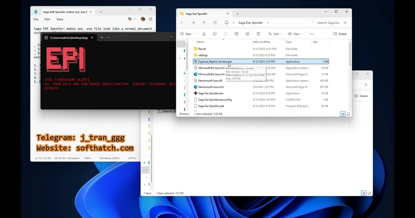Select Saga Exe Spoofer.pdb file
This screenshot has height=218, width=415.
click(261, 106)
